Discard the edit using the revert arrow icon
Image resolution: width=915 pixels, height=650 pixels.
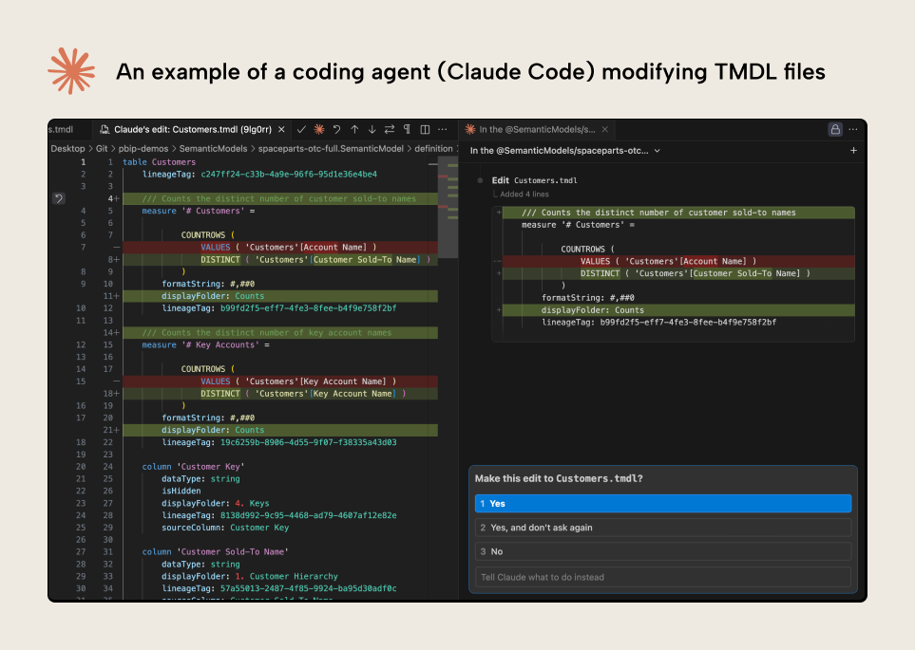(335, 129)
